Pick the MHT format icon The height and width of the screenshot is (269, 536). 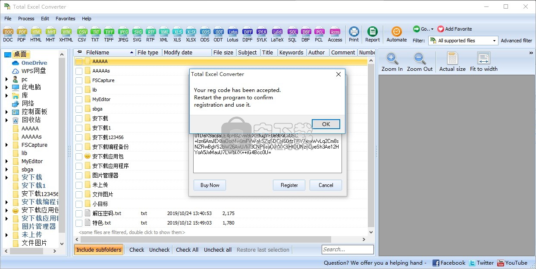click(x=50, y=35)
